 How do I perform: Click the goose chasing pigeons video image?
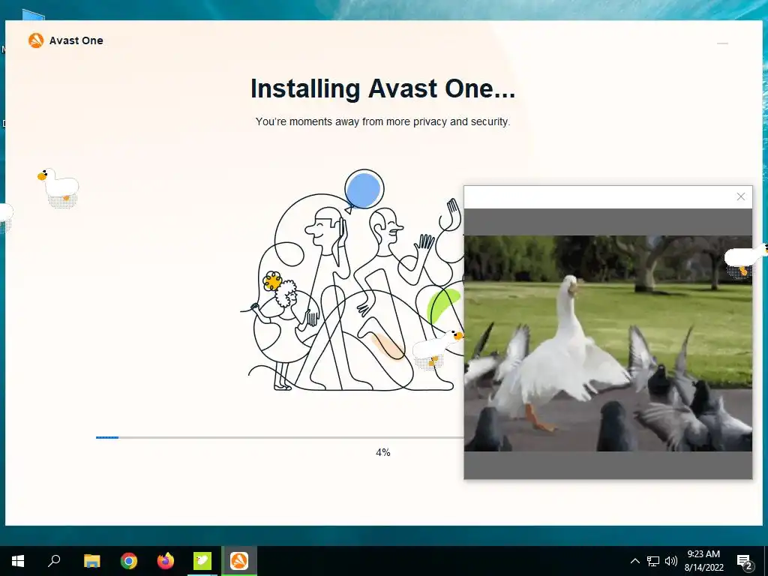pos(607,343)
